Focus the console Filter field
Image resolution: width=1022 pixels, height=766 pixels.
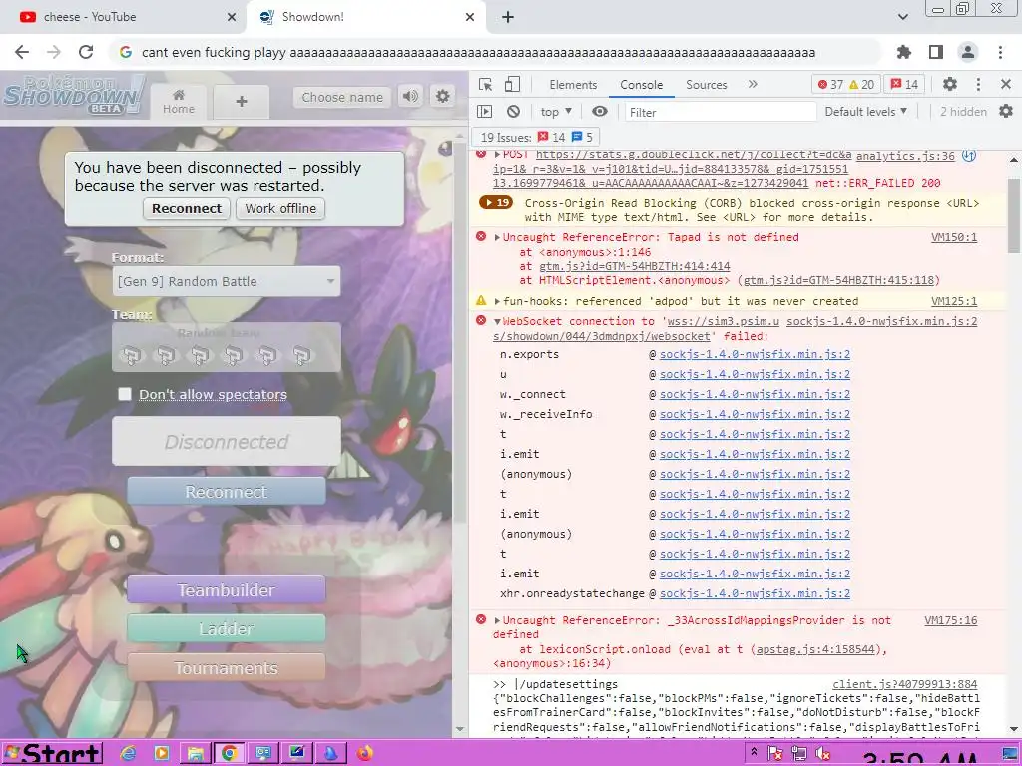pos(721,112)
